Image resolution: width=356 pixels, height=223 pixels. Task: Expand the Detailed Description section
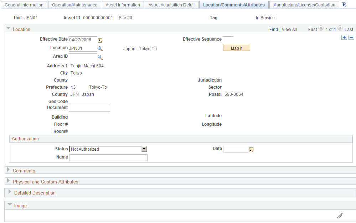[10, 192]
